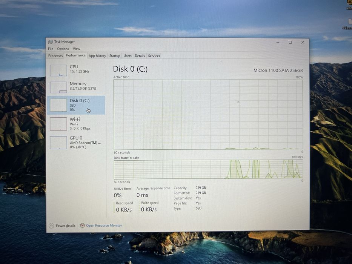Open Resource Monitor link
Image resolution: width=352 pixels, height=264 pixels.
[104, 226]
